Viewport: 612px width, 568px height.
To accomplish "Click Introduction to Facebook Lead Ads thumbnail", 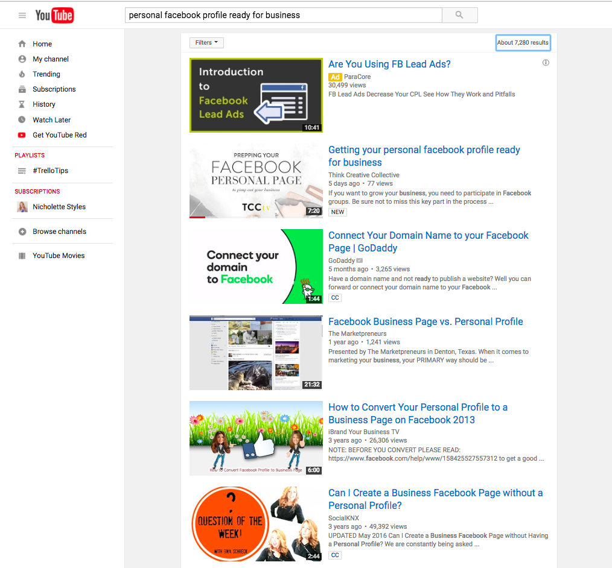I will click(256, 95).
